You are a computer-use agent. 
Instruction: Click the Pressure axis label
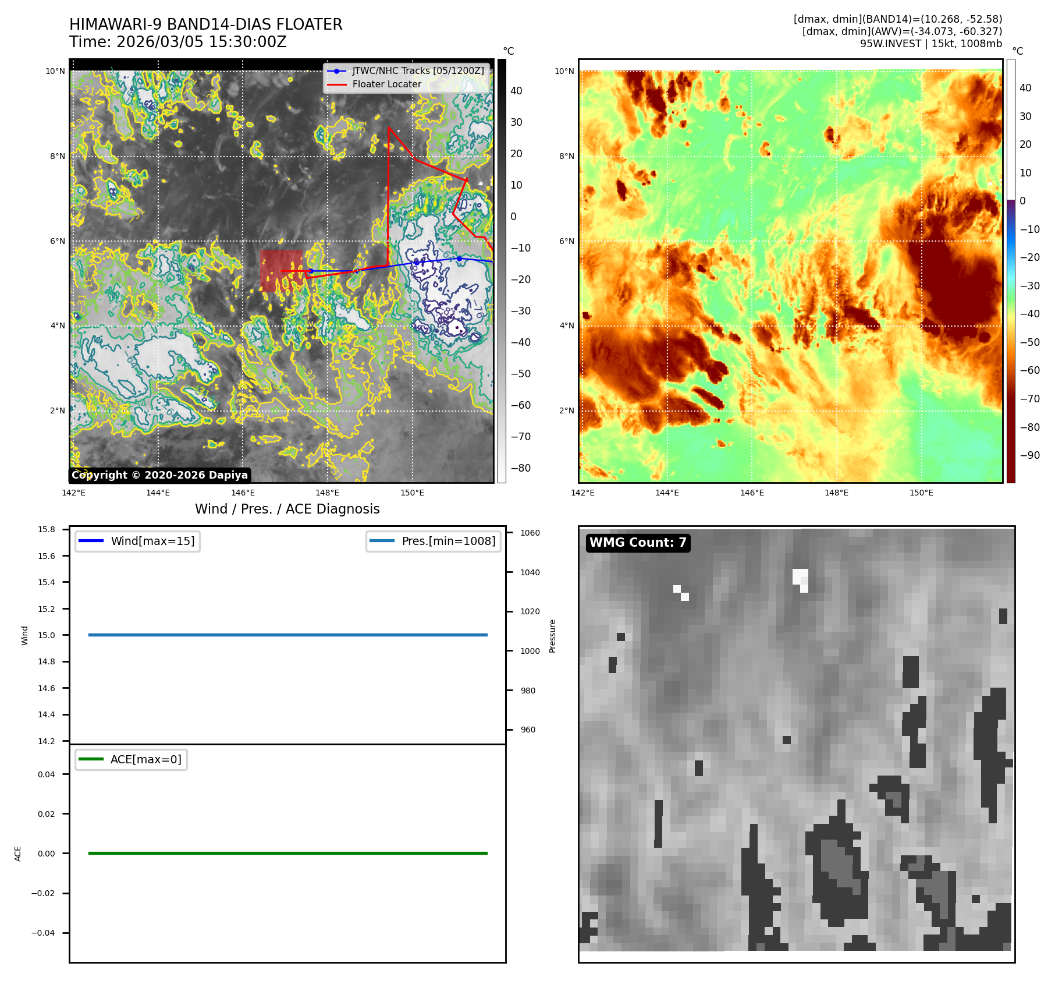(x=553, y=636)
